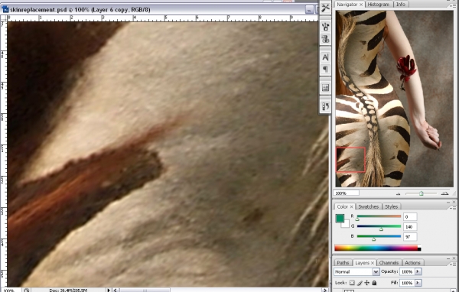This screenshot has width=459, height=292.
Task: Switch to the Info tab
Action: (x=400, y=5)
